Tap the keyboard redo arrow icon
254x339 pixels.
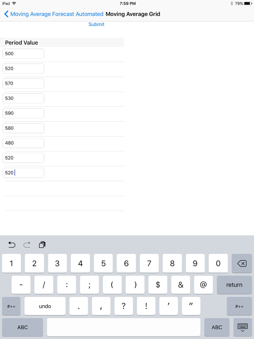pos(27,244)
